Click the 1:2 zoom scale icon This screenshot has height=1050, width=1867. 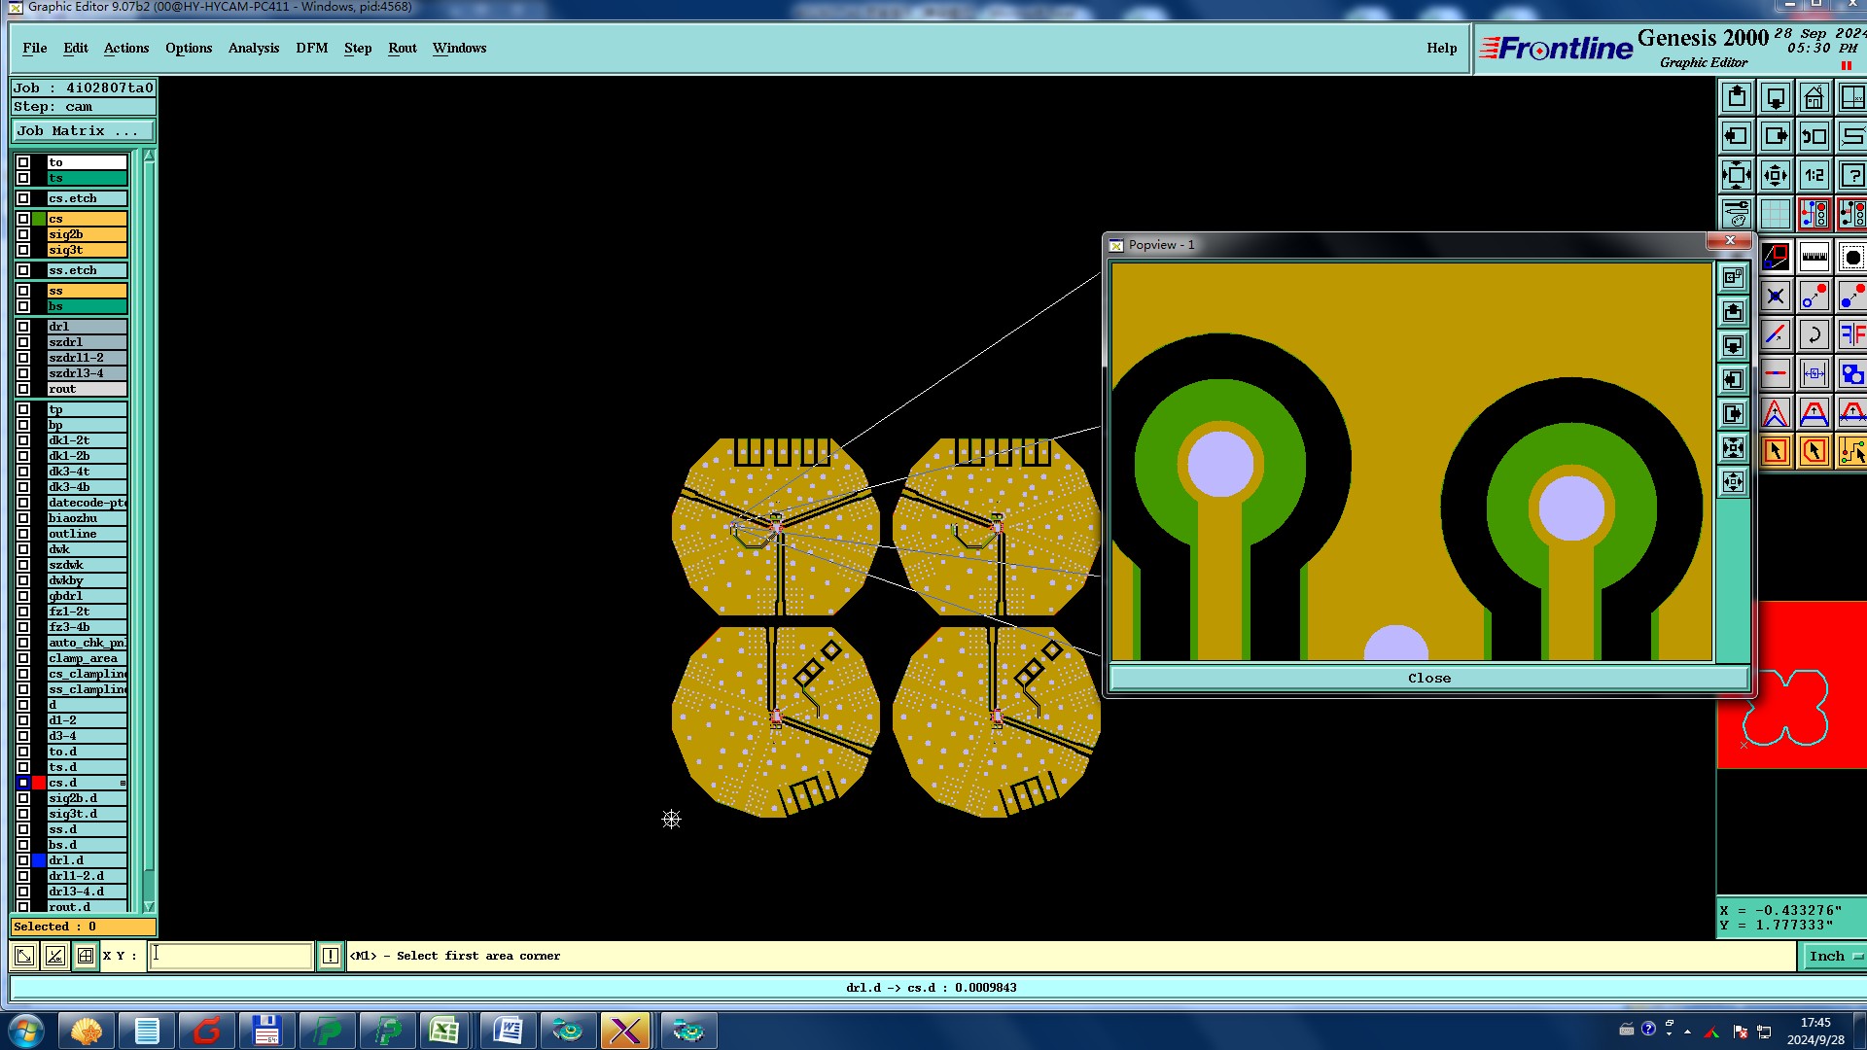tap(1814, 175)
